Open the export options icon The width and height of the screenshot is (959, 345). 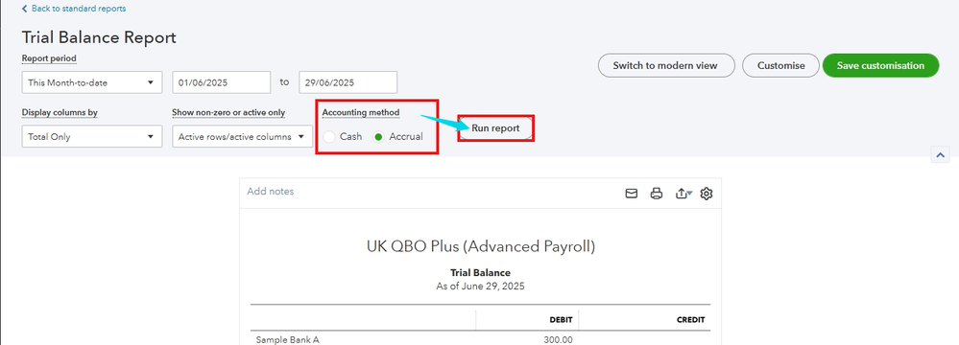click(683, 194)
